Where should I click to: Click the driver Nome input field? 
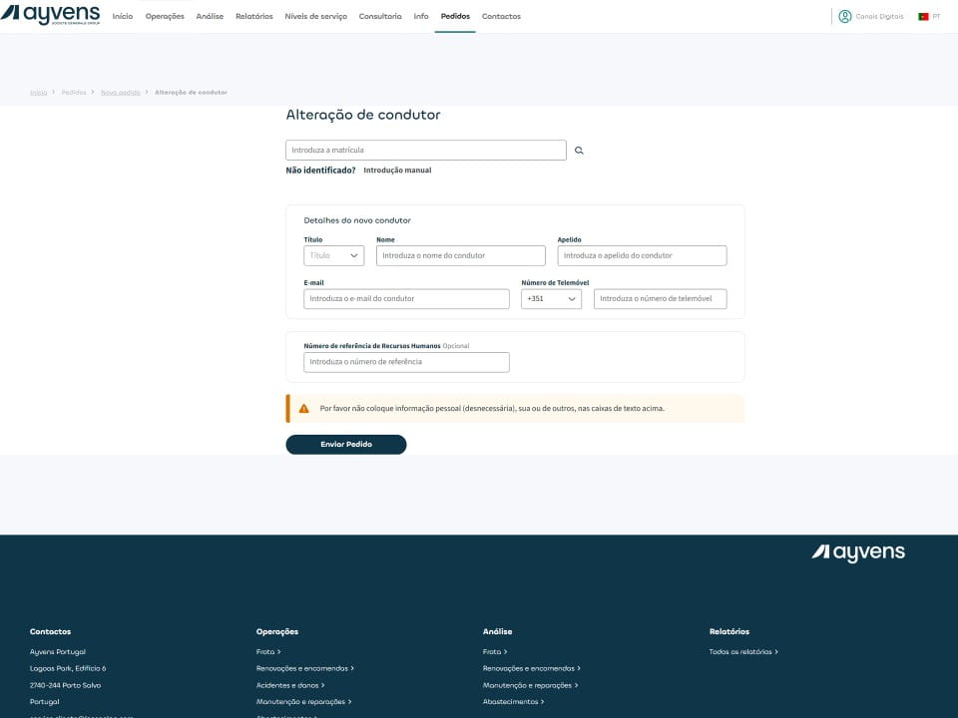click(x=461, y=256)
